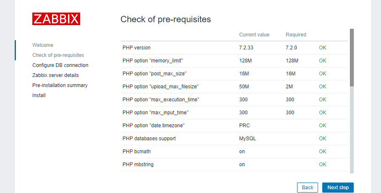The width and height of the screenshot is (381, 193).
Task: Click the prerequisites list scrollbar thumb
Action: click(352, 57)
